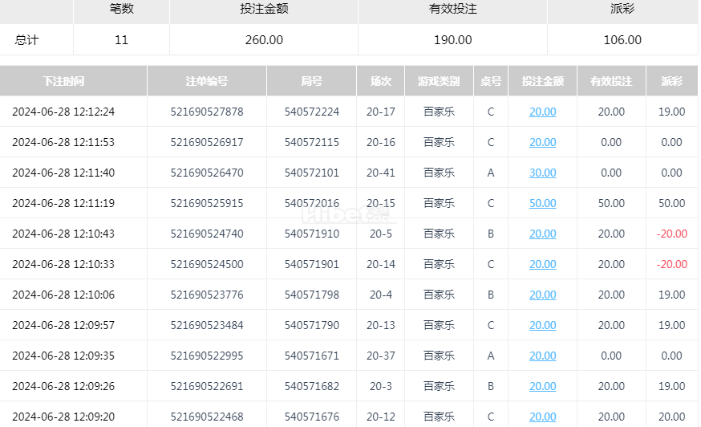This screenshot has height=427, width=701.
Task: Click the total valid bet 190.00
Action: tap(452, 40)
